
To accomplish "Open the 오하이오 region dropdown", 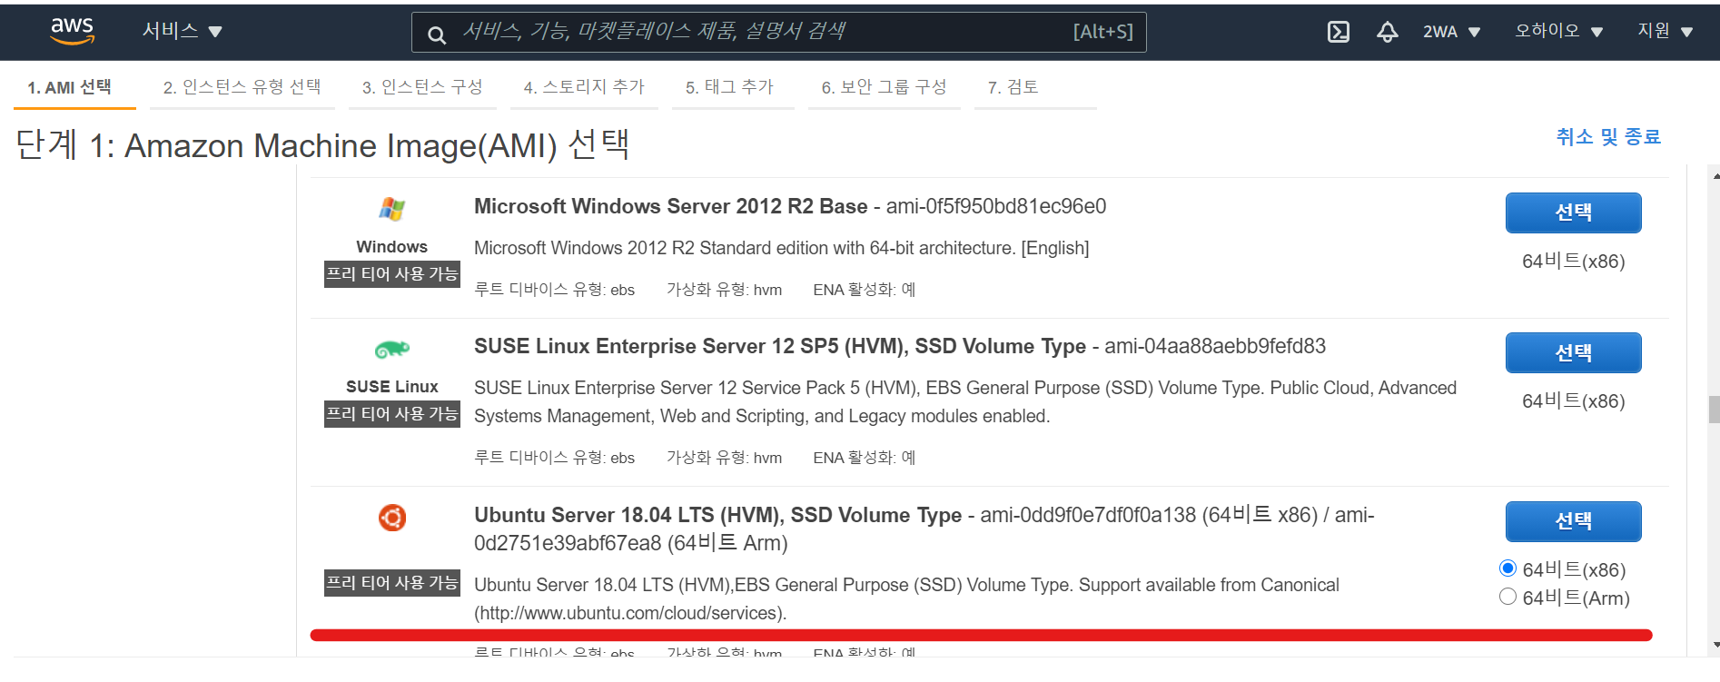I will [1558, 31].
